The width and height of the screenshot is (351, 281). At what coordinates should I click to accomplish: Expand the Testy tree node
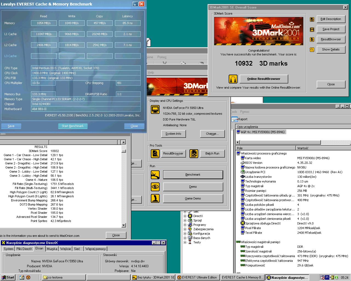point(185,242)
